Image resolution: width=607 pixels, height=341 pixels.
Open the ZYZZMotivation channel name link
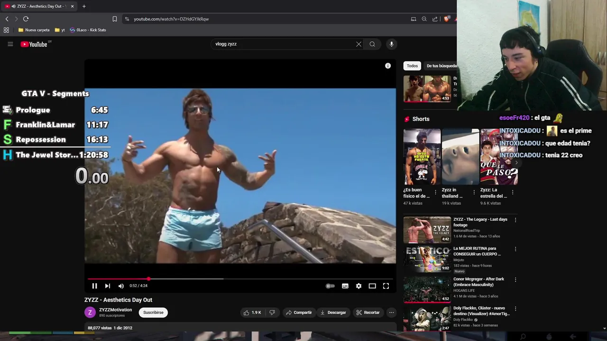(115, 310)
